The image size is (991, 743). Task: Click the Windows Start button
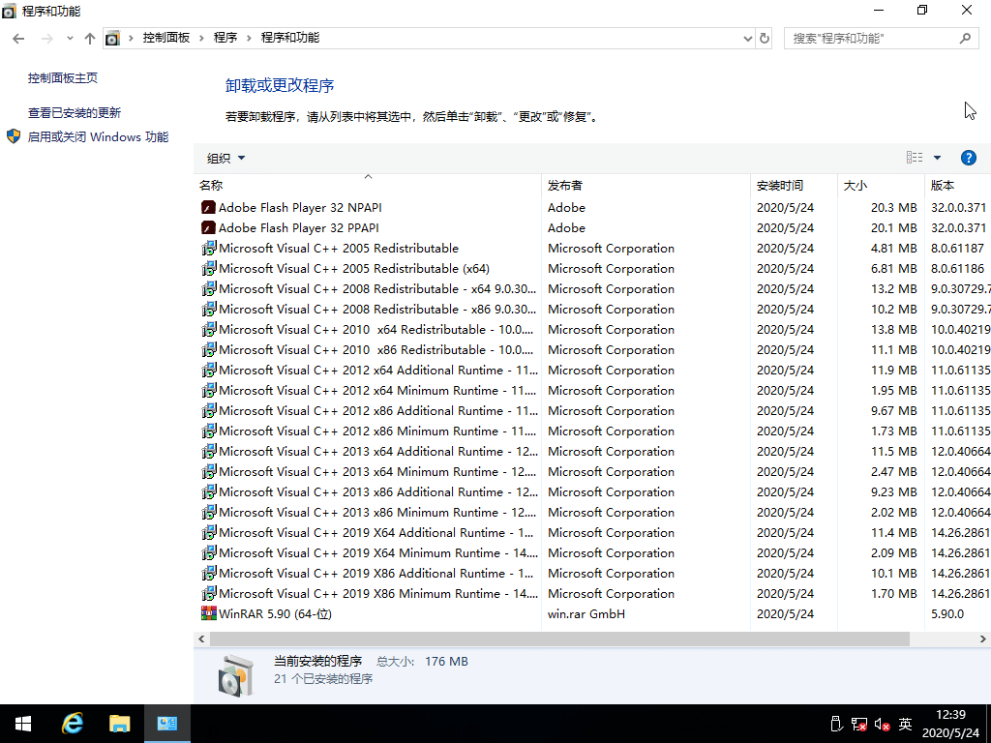[x=23, y=724]
